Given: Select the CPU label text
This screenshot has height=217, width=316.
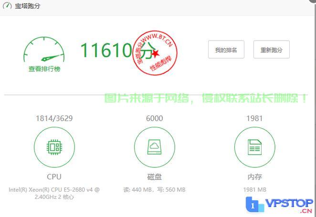Looking at the screenshot, I should coord(54,176).
